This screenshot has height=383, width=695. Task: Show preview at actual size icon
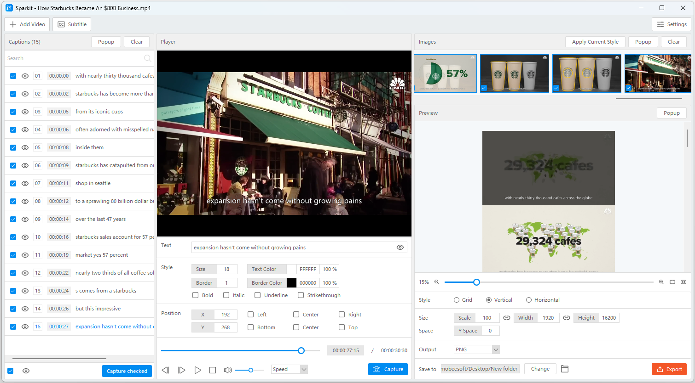tap(683, 282)
